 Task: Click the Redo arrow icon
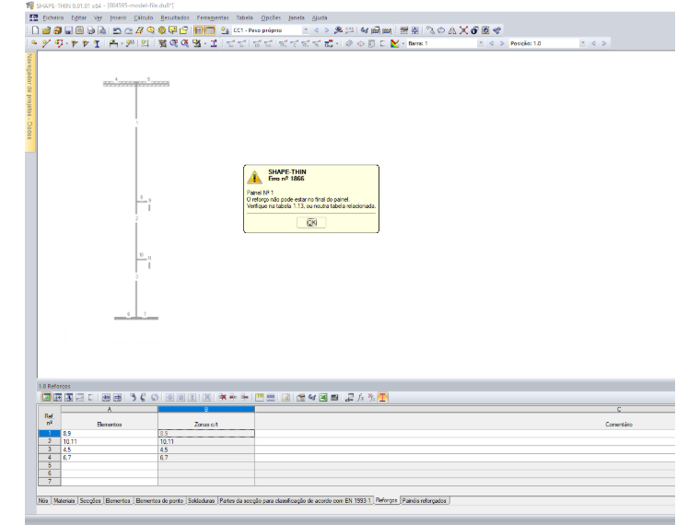[129, 30]
